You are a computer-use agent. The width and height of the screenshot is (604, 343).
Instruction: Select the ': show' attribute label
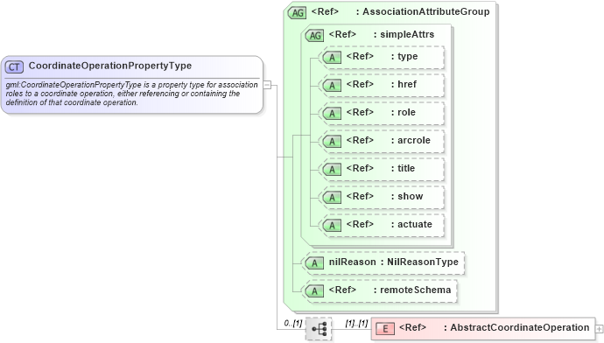pos(407,196)
